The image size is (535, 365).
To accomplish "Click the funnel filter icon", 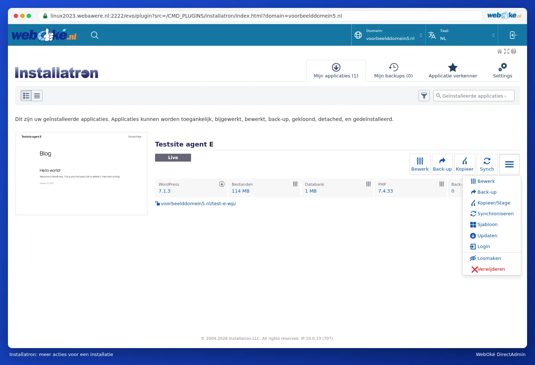I will coord(424,96).
